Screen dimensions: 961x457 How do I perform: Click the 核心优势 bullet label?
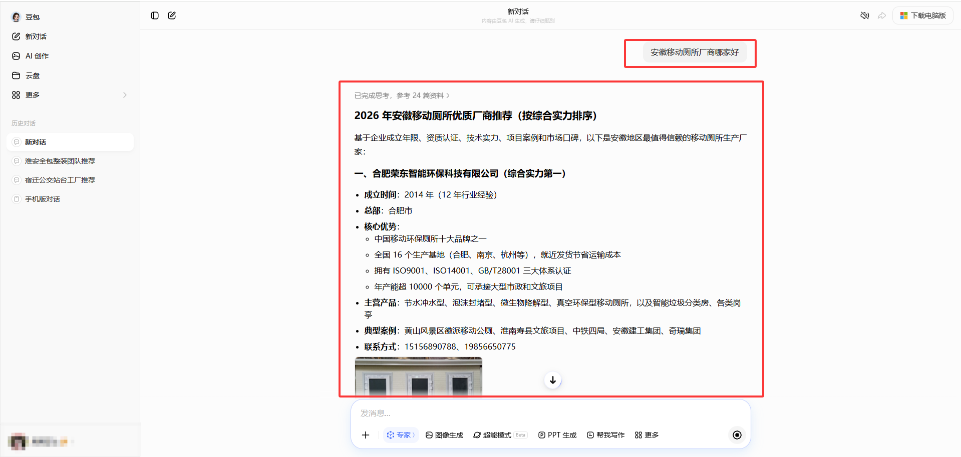tap(382, 226)
